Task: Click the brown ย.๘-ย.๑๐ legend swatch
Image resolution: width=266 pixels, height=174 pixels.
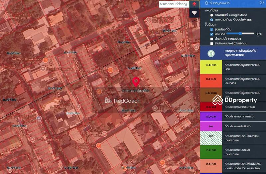Action: pos(211,95)
